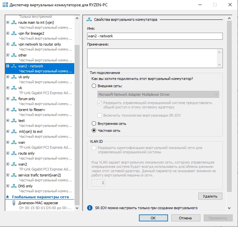Expand the 'wan' tree node
The width and height of the screenshot is (238, 227).
coord(8,142)
